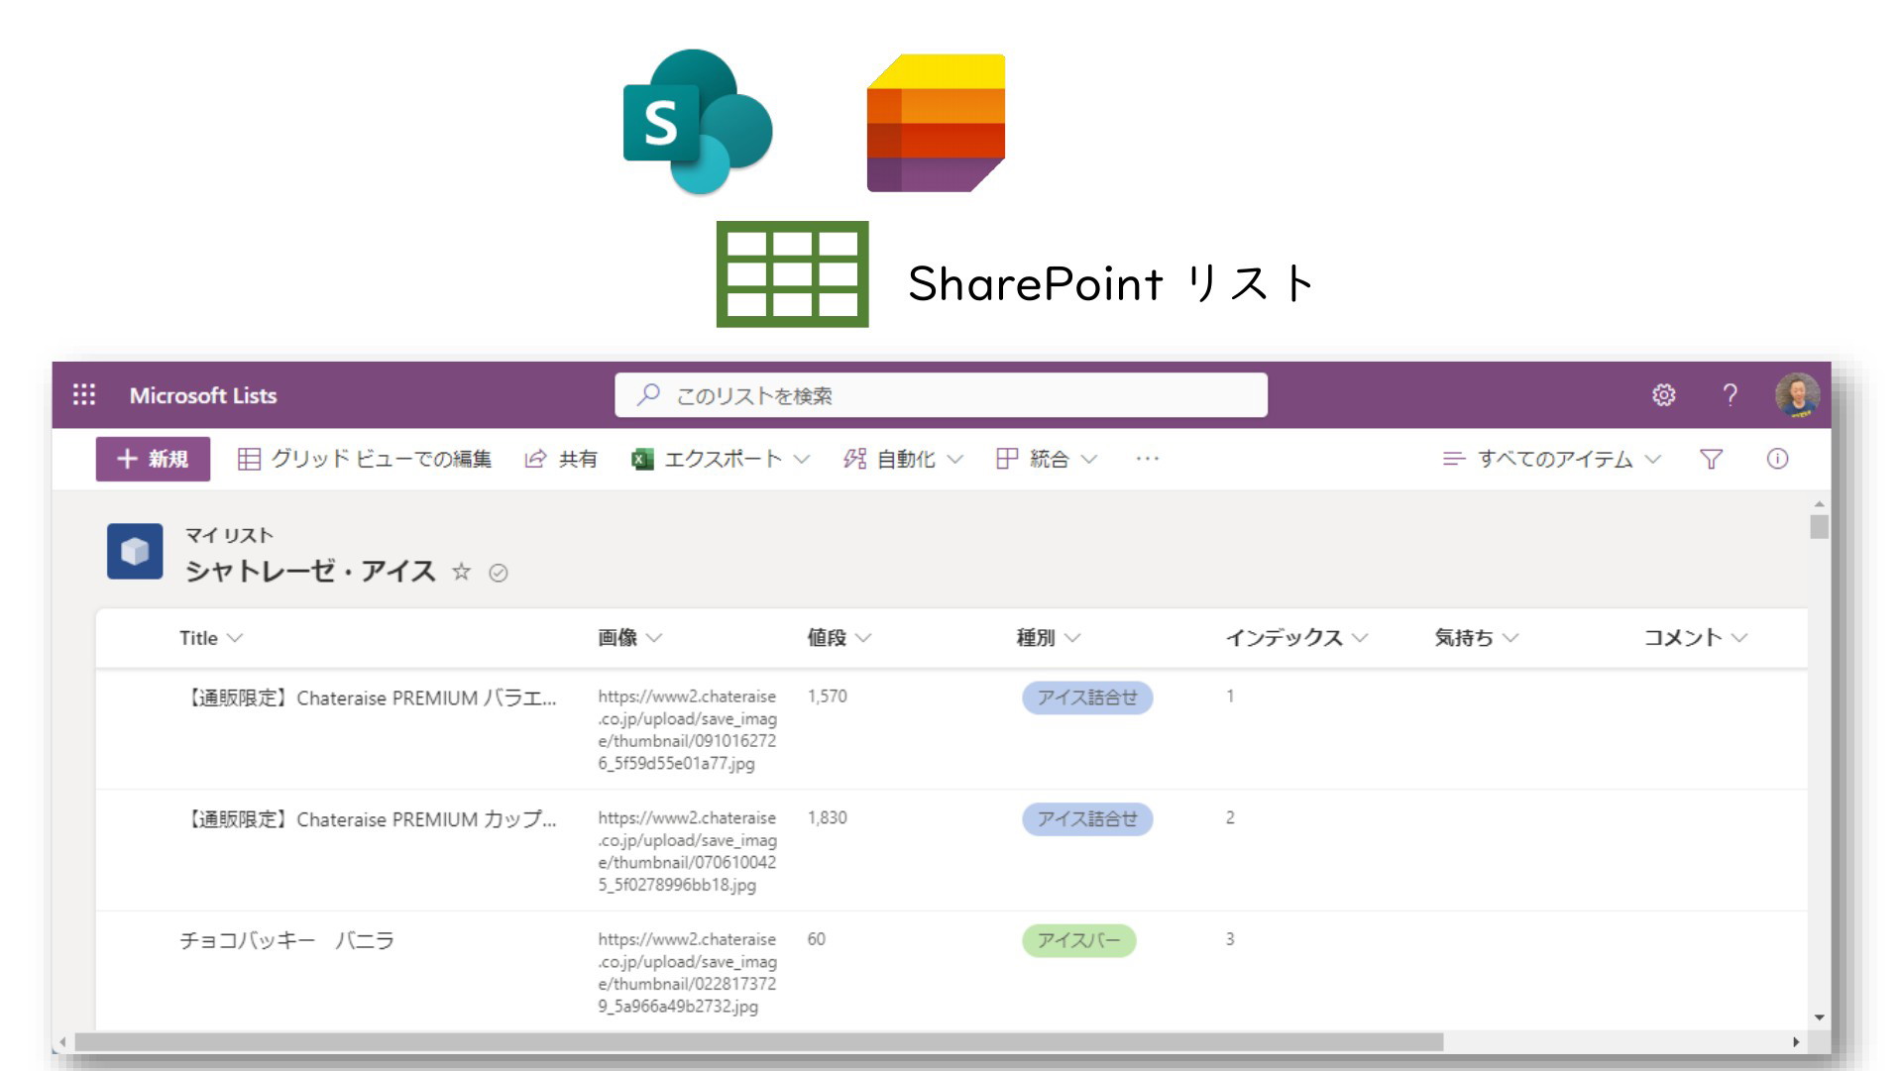Open the インデックス column header menu
The image size is (1903, 1071).
tap(1297, 638)
